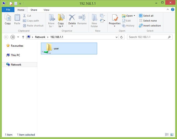Click Invert selection
Viewport: 177px width, 139px height.
[150, 26]
